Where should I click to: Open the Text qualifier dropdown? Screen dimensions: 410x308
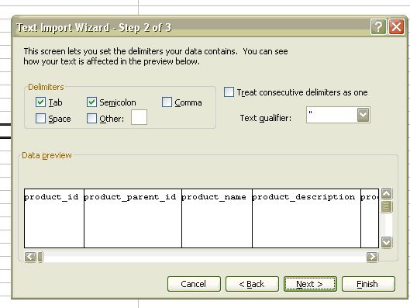pos(363,115)
